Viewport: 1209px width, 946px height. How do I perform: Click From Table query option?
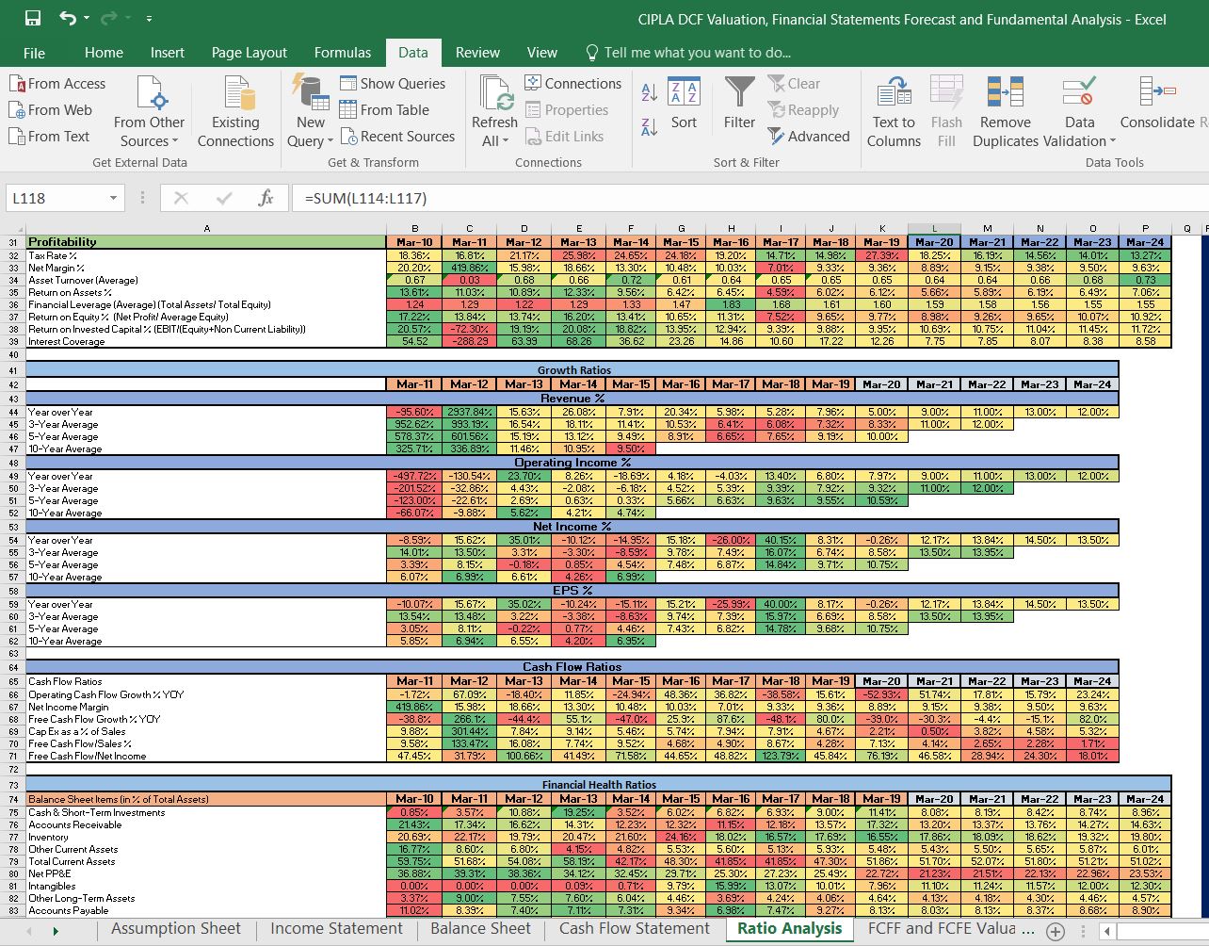click(x=384, y=110)
